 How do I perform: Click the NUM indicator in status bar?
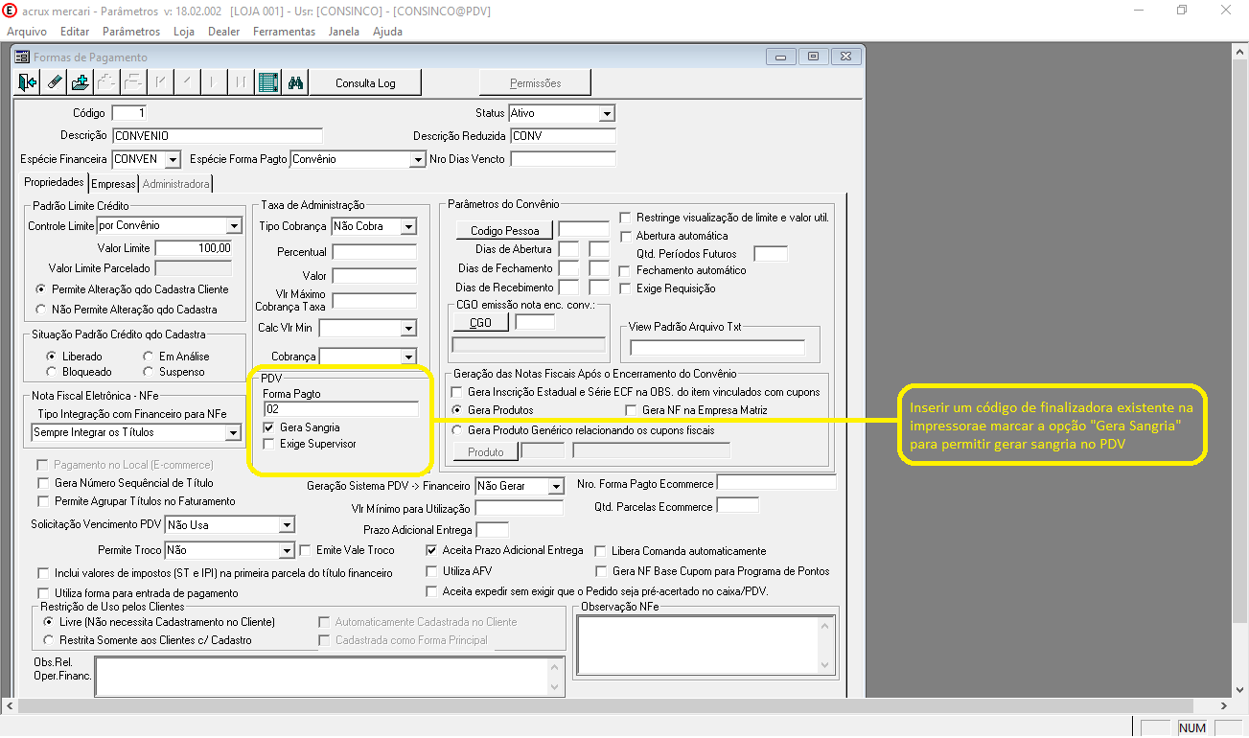click(x=1192, y=728)
